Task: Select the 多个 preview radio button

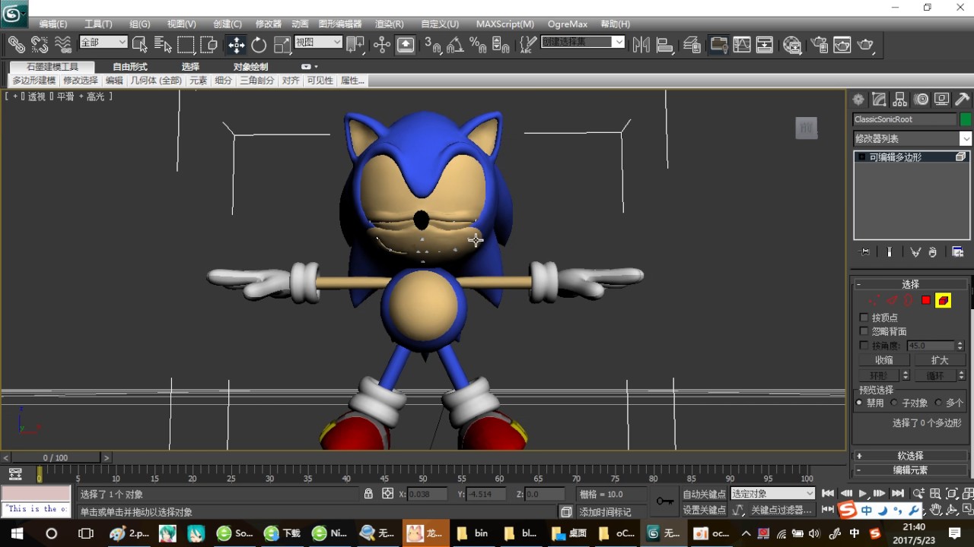Action: [938, 403]
